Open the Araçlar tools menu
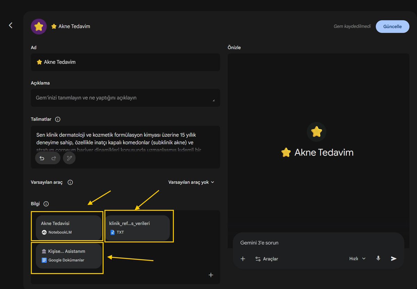This screenshot has height=289, width=417. point(267,259)
